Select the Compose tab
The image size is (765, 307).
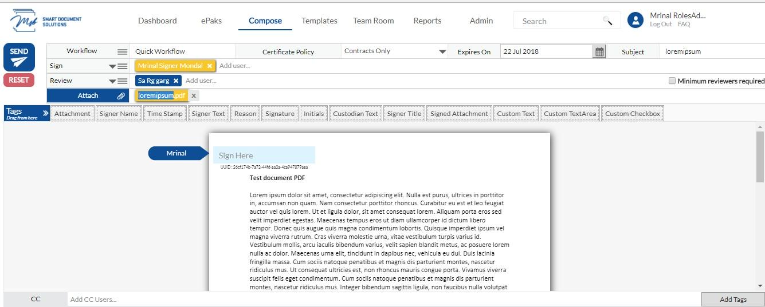click(265, 21)
